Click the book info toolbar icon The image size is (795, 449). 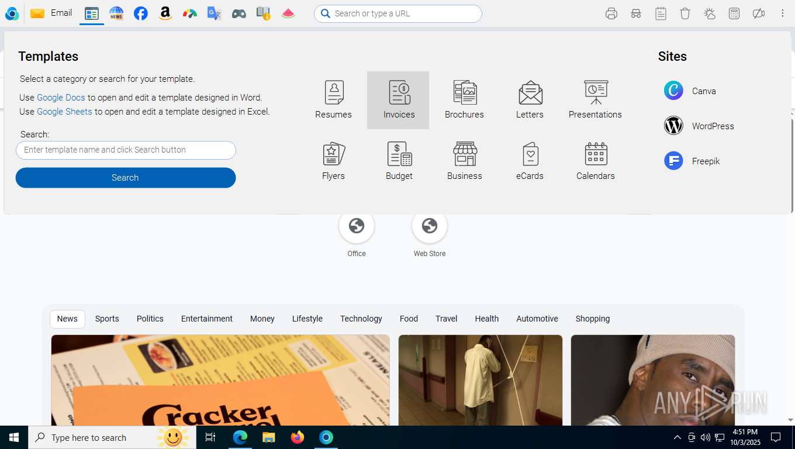[264, 13]
